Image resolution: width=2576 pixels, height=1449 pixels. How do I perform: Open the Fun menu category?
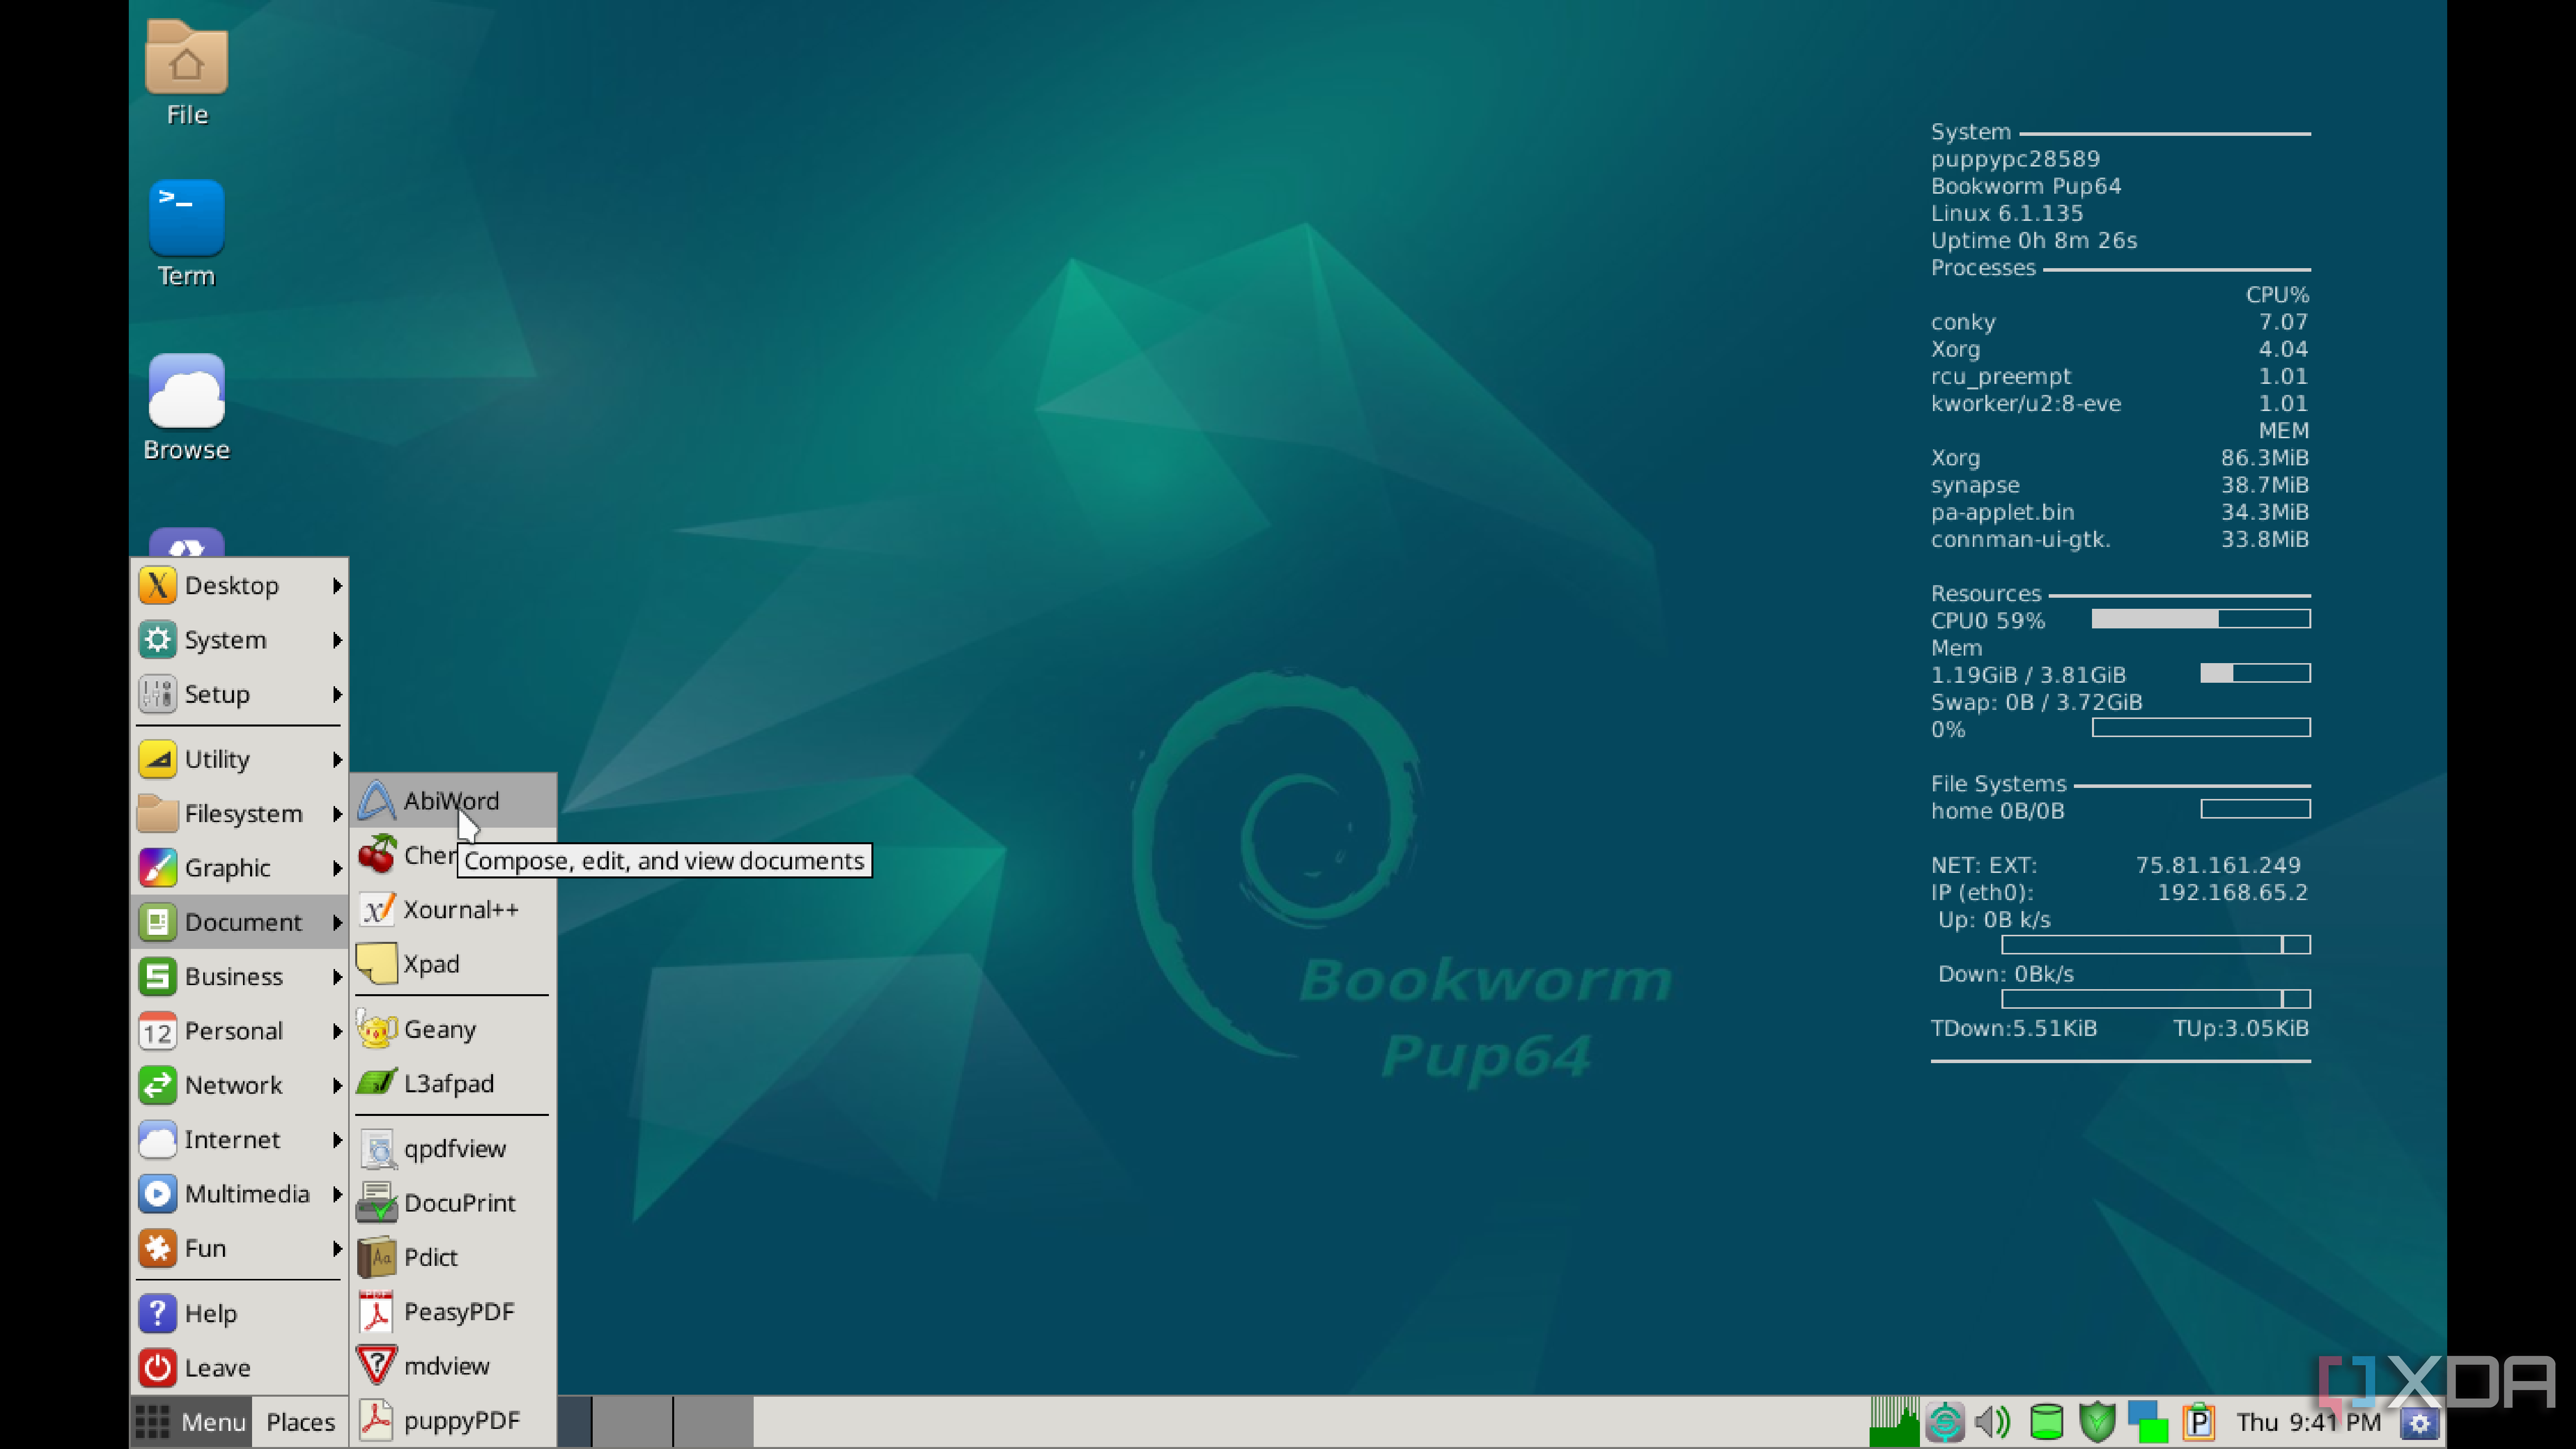tap(240, 1248)
